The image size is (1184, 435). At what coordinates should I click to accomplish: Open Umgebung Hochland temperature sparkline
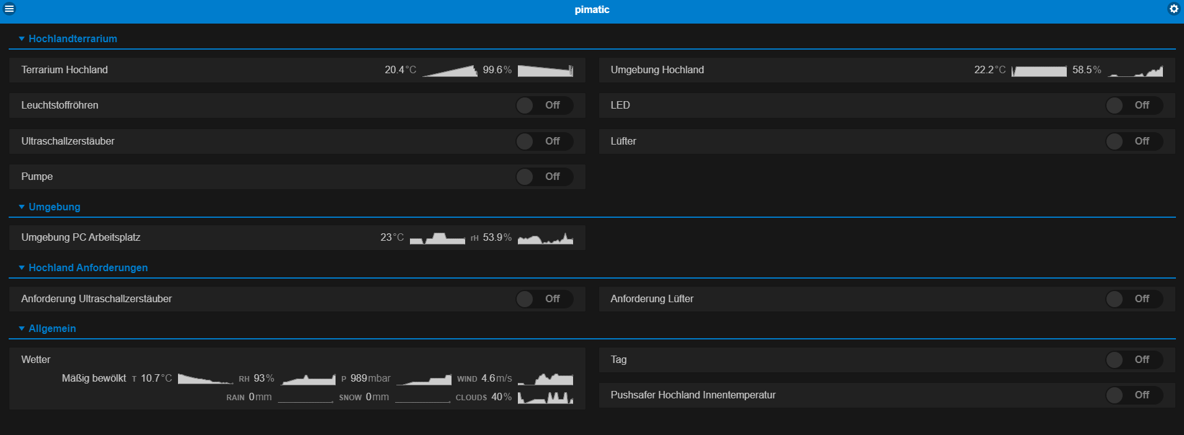click(x=1039, y=71)
